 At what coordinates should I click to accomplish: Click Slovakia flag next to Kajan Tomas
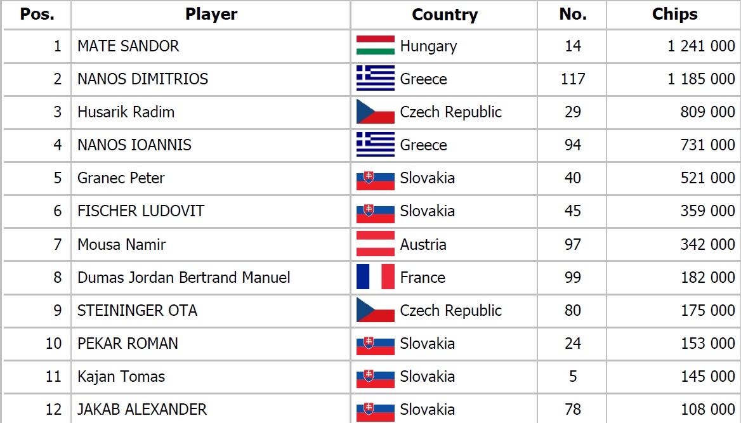[x=375, y=379]
